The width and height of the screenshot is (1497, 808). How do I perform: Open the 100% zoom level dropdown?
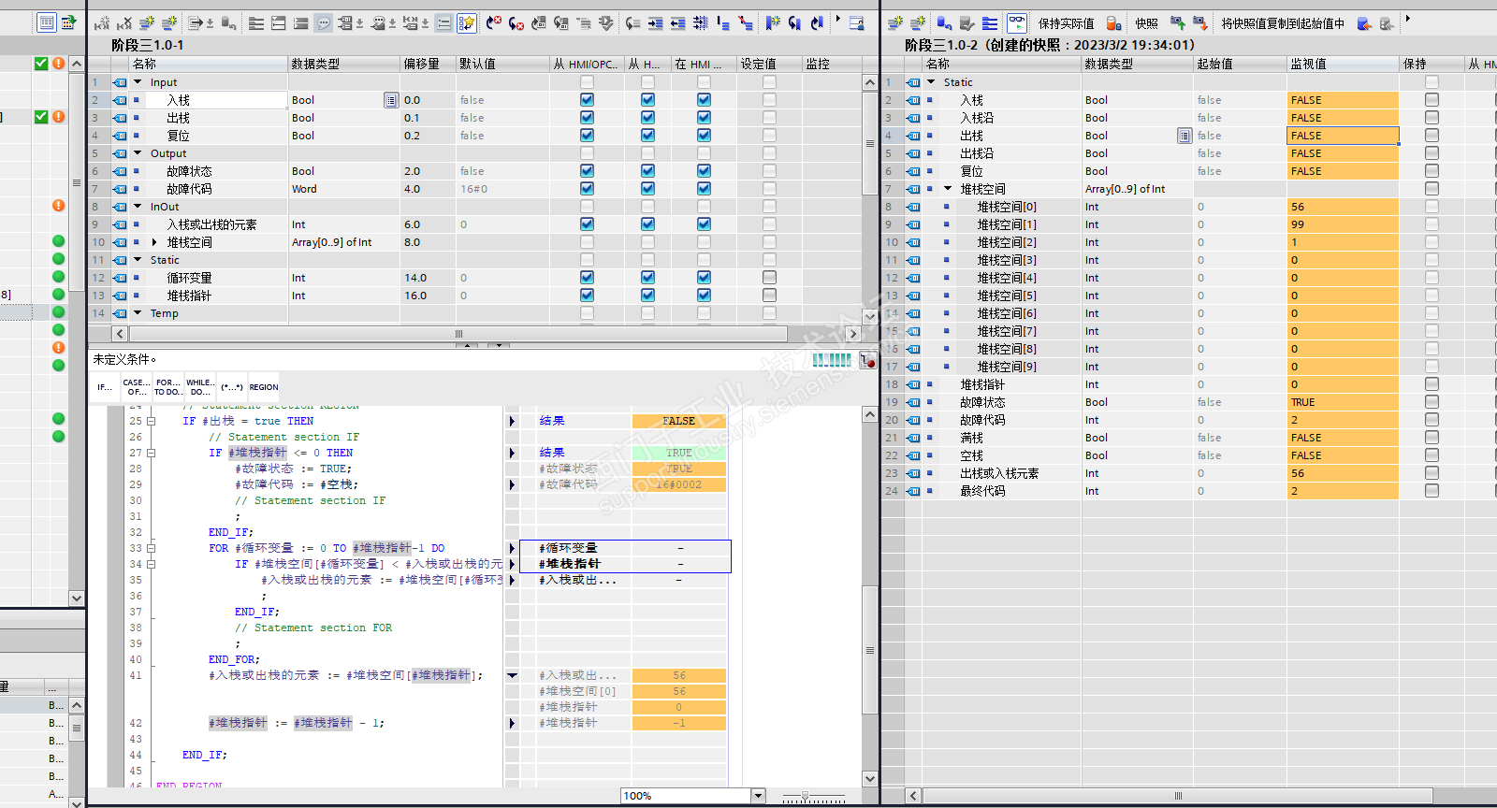tap(758, 796)
